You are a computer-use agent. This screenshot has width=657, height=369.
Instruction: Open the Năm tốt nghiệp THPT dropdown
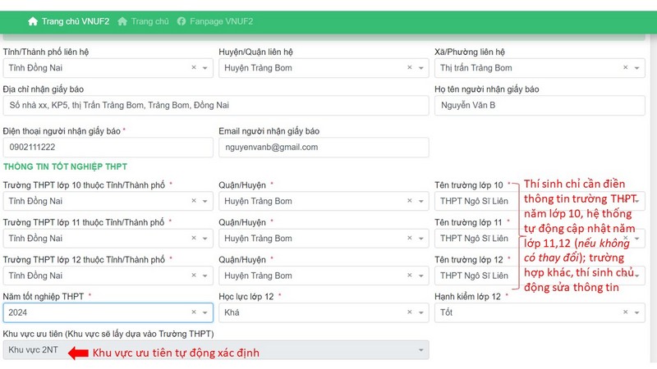pos(205,312)
